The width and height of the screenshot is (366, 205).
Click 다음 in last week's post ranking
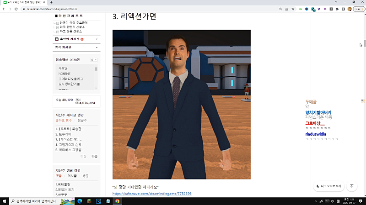[x=95, y=156]
